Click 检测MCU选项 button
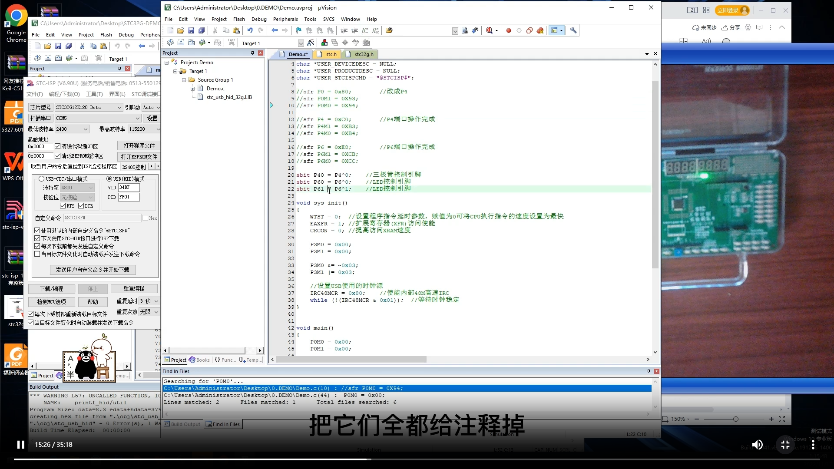Viewport: 834px width, 469px height. tap(52, 302)
